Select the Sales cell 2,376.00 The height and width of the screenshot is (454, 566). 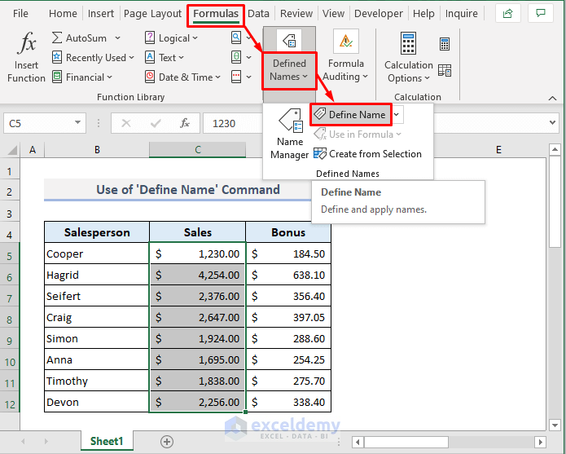click(x=197, y=296)
